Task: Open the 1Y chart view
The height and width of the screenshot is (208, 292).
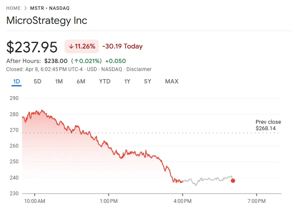Action: 127,81
